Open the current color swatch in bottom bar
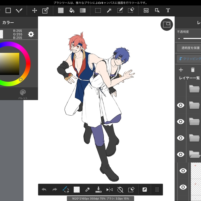Screen dimensions: 201x201 pyautogui.click(x=77, y=189)
